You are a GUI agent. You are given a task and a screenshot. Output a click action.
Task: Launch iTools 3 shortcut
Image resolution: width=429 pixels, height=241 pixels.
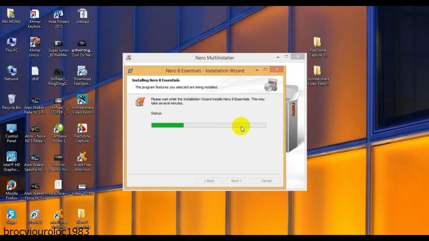(x=35, y=216)
